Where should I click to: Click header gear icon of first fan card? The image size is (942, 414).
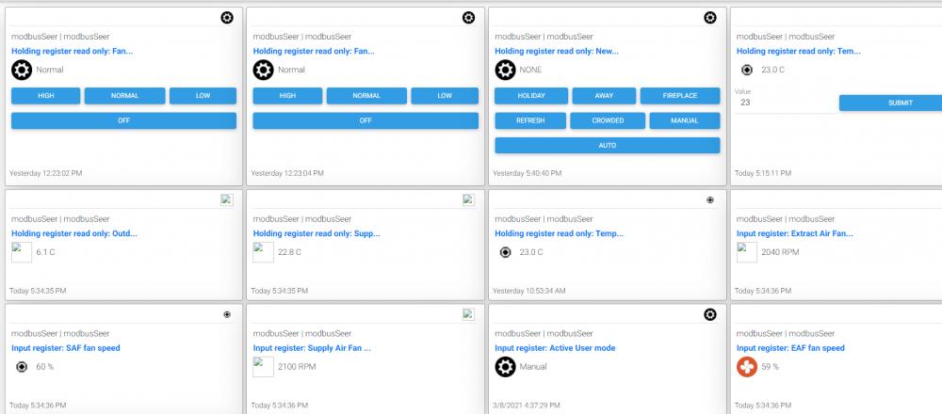(226, 18)
